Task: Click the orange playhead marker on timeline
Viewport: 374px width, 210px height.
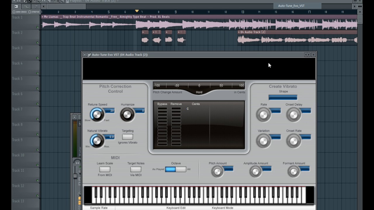Action: (x=137, y=11)
